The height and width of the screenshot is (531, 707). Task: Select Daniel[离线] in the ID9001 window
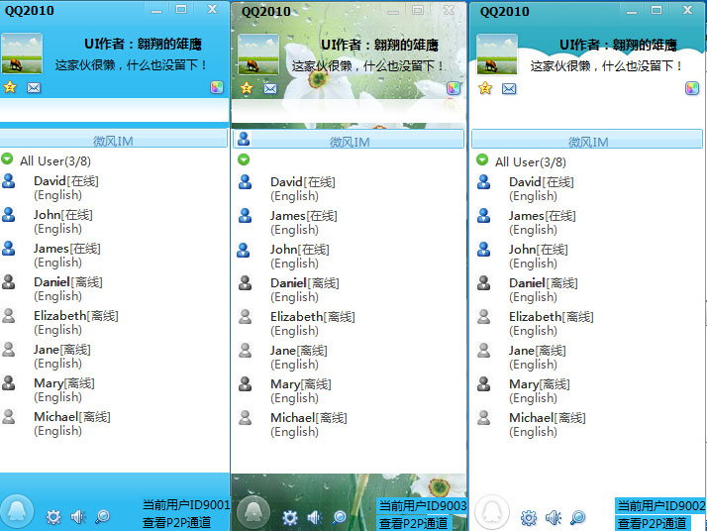click(x=68, y=282)
